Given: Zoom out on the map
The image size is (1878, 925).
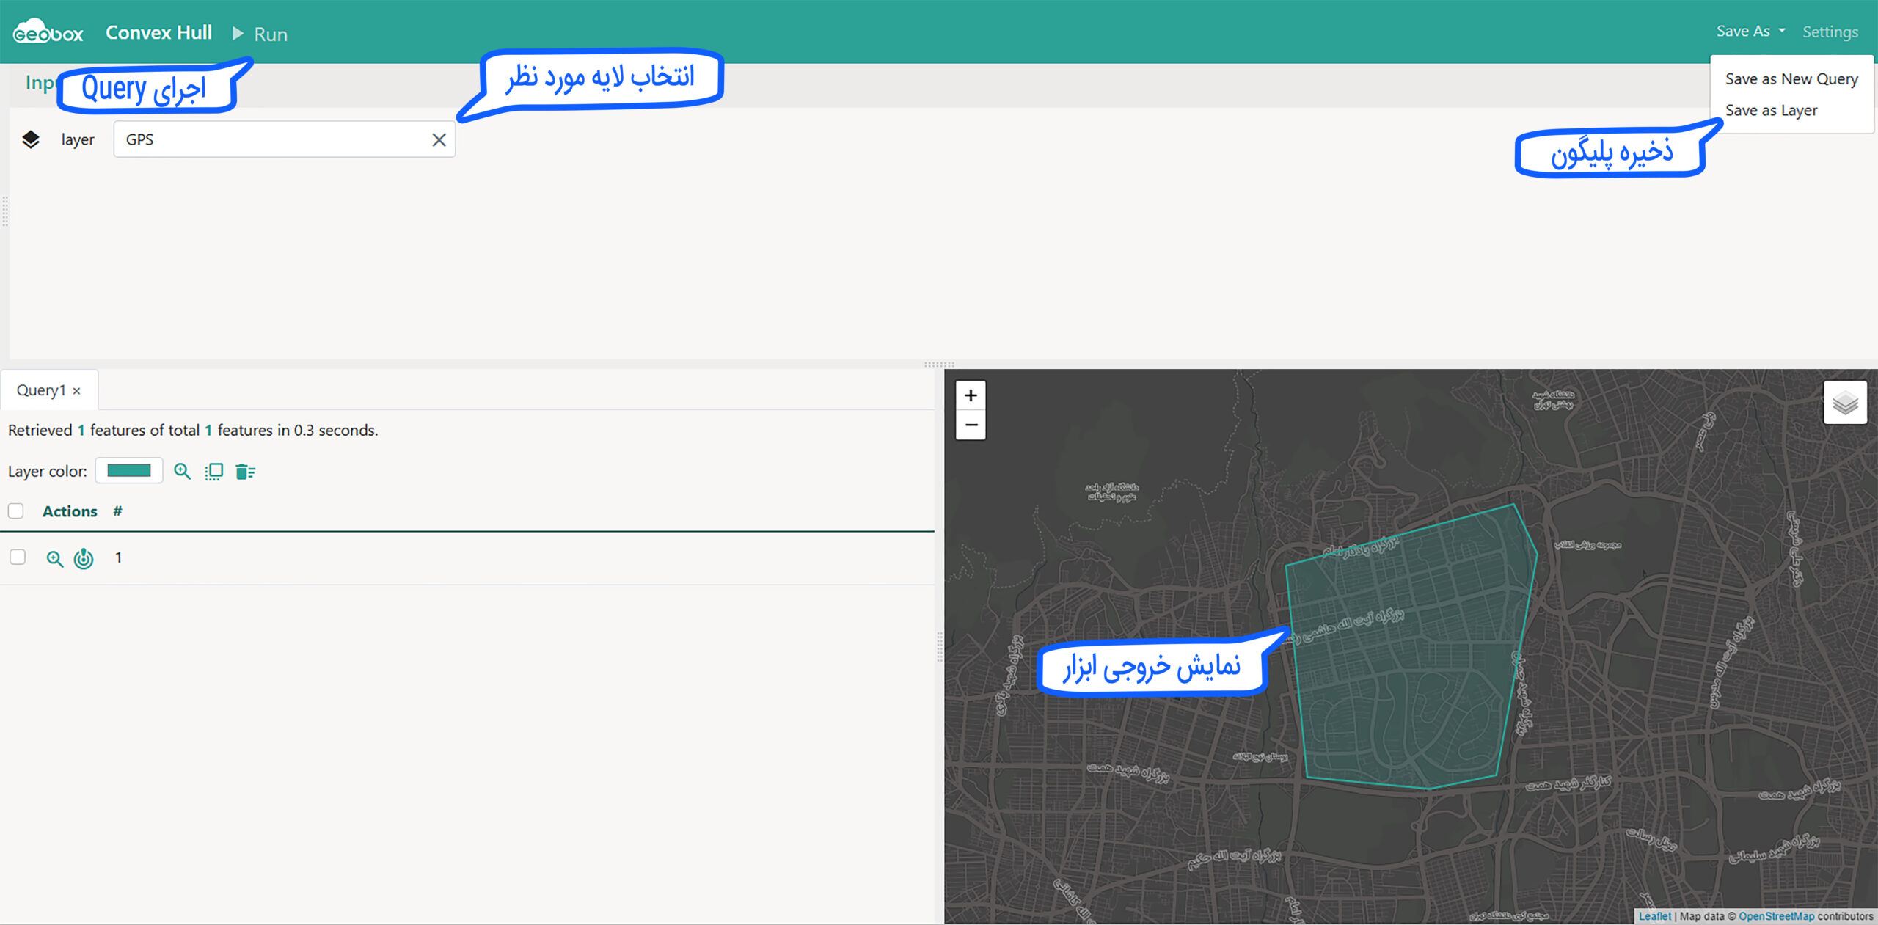Looking at the screenshot, I should tap(971, 425).
